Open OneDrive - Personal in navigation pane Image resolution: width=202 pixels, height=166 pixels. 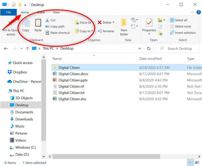pyautogui.click(x=24, y=82)
